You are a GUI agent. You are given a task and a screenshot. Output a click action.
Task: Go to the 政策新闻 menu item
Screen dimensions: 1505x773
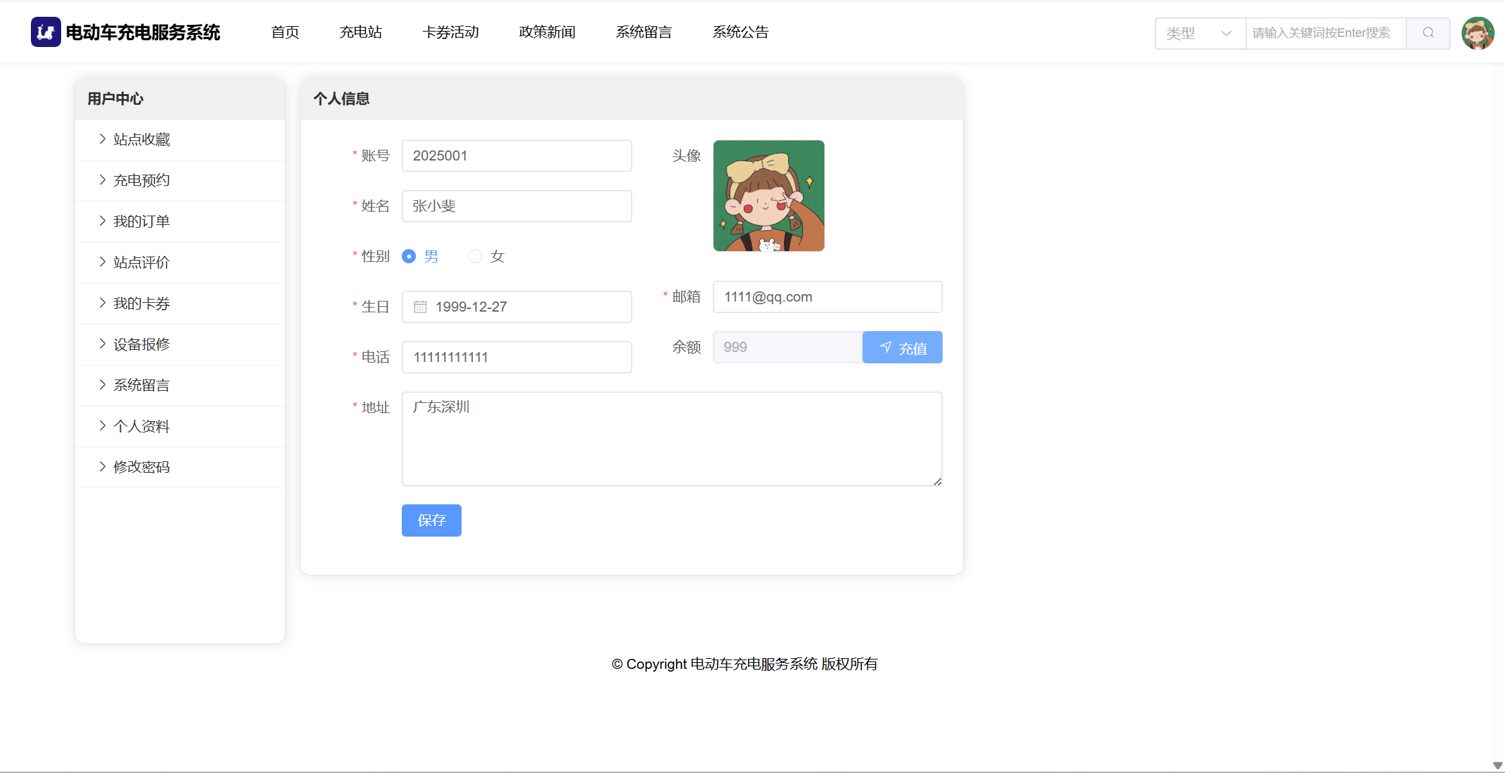tap(547, 32)
